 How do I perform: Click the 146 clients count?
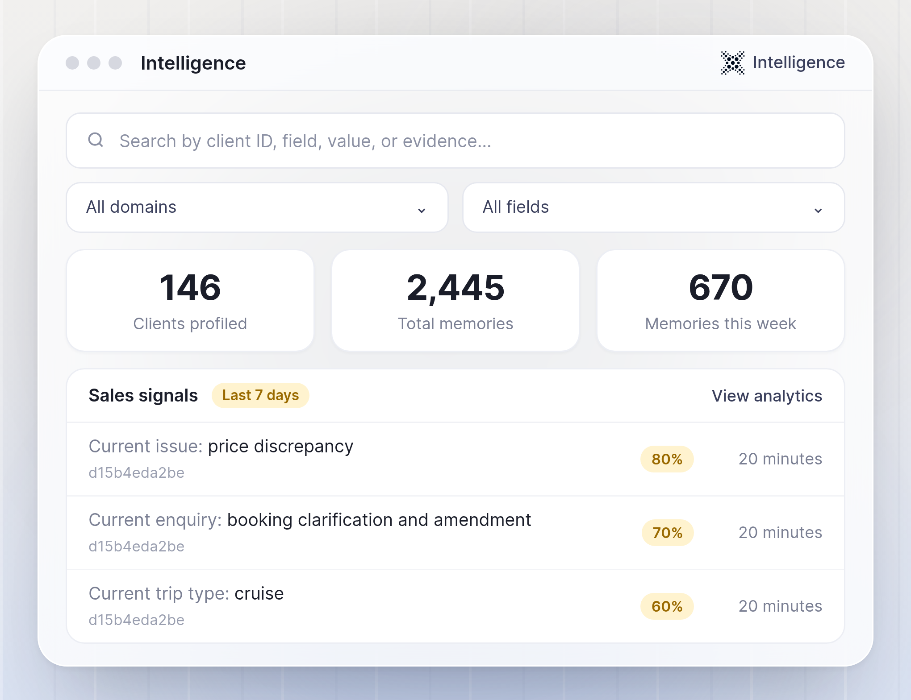[190, 288]
